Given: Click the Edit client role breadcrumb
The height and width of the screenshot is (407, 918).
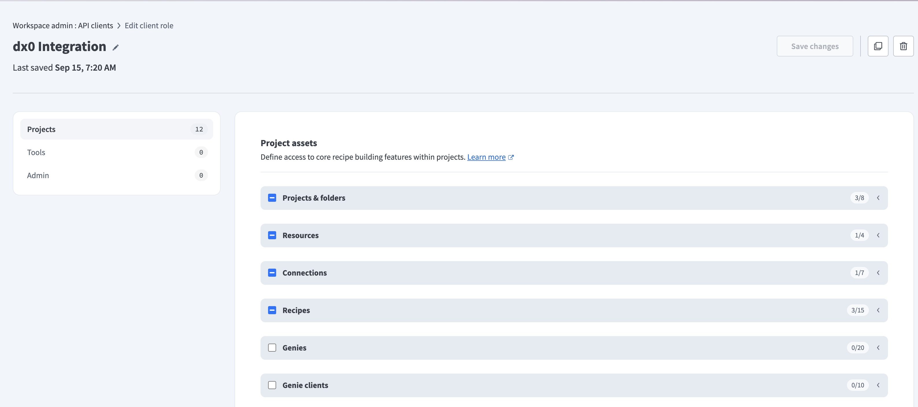Looking at the screenshot, I should tap(149, 26).
